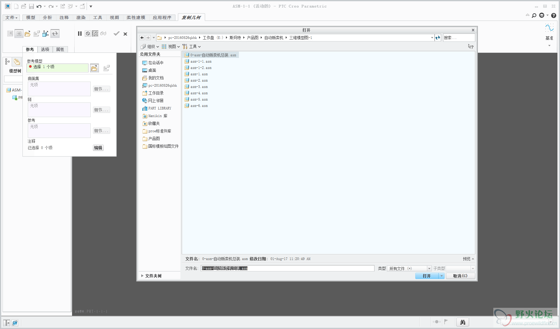Switch to the 分析 ribbon tab
The height and width of the screenshot is (329, 560).
47,18
